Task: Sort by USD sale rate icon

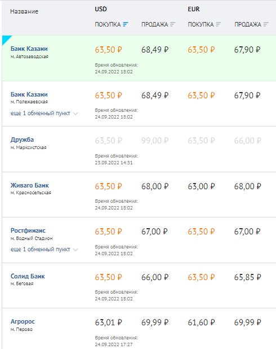Action: [x=173, y=24]
